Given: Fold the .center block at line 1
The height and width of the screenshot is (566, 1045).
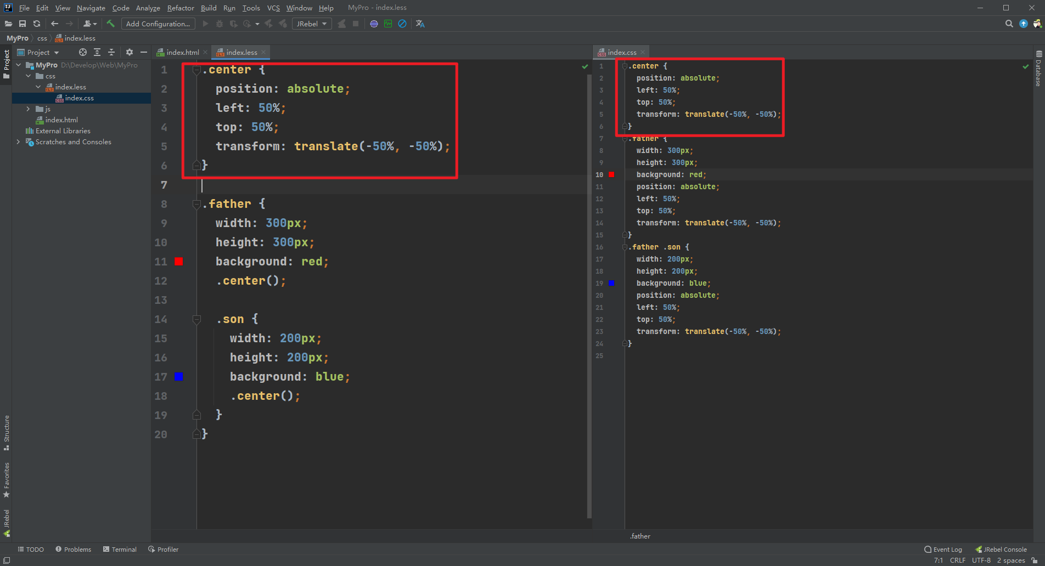Looking at the screenshot, I should tap(196, 70).
